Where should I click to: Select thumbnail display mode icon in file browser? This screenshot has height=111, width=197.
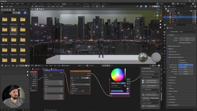pos(19,13)
